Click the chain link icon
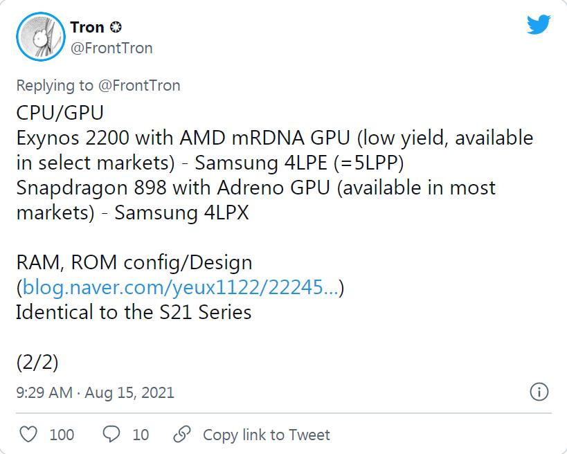This screenshot has height=454, width=567. (x=182, y=435)
